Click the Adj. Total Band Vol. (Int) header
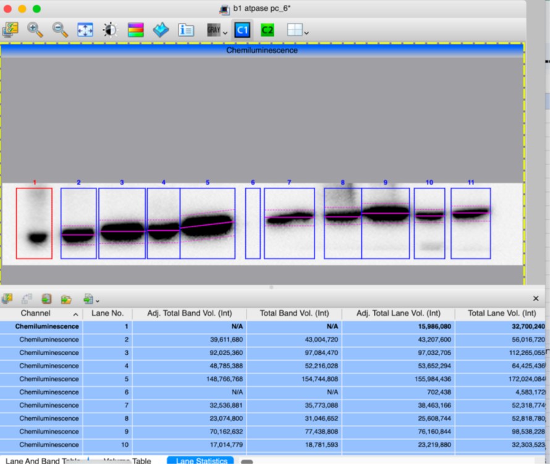 click(189, 313)
